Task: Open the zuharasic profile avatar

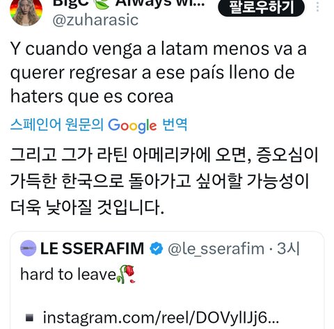Action: coord(26,10)
